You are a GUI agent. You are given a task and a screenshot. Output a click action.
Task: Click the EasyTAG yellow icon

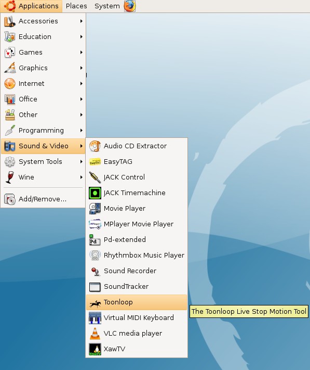tap(95, 162)
